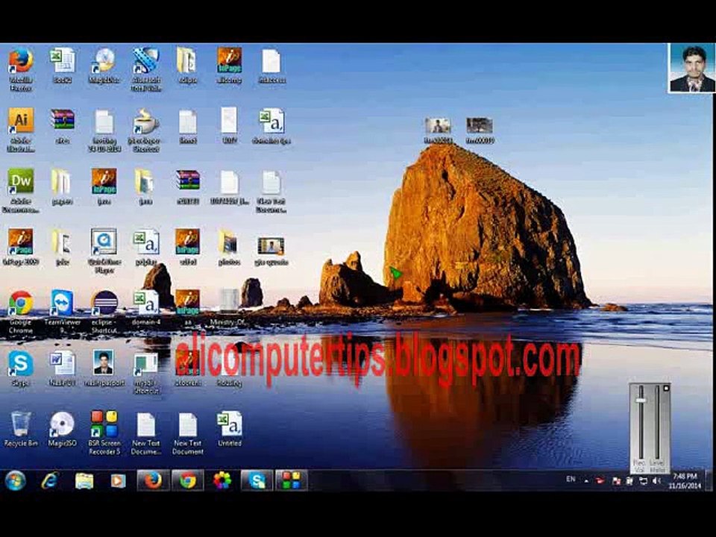
Task: Open the InPage file named aa
Action: coord(188,308)
